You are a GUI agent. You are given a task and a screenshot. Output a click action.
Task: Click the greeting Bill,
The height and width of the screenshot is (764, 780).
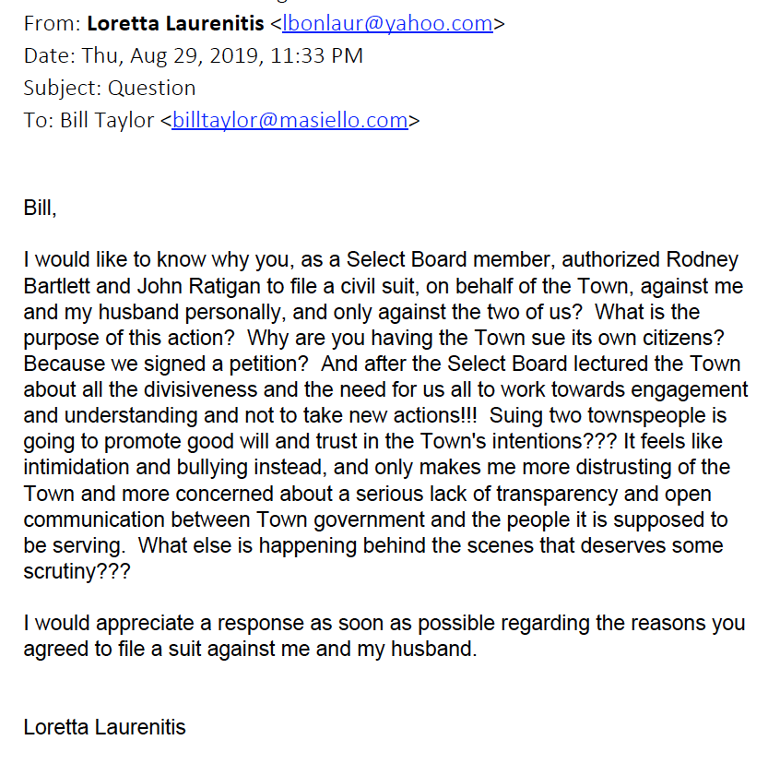pos(40,208)
